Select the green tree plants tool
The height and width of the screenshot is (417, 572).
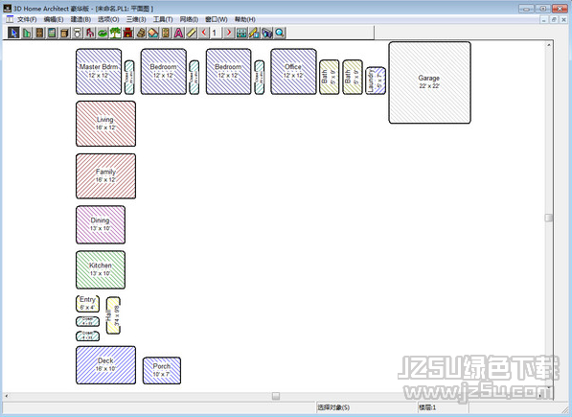pyautogui.click(x=115, y=34)
